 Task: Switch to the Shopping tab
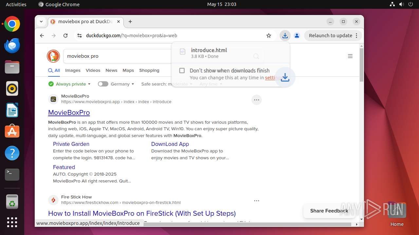(149, 70)
